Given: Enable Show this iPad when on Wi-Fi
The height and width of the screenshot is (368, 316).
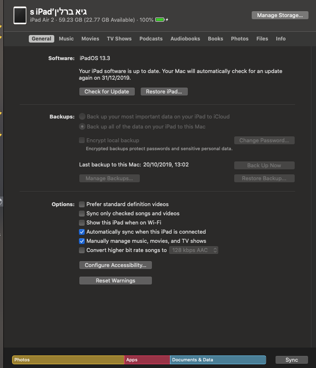Looking at the screenshot, I should (82, 222).
